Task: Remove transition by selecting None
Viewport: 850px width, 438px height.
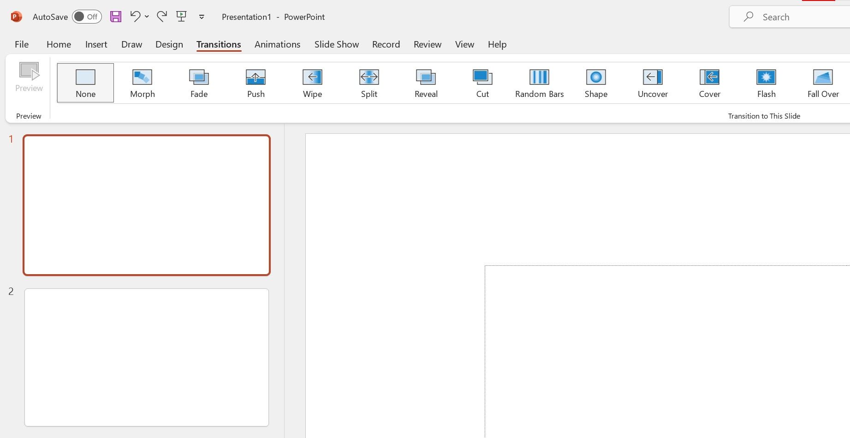Action: click(85, 83)
